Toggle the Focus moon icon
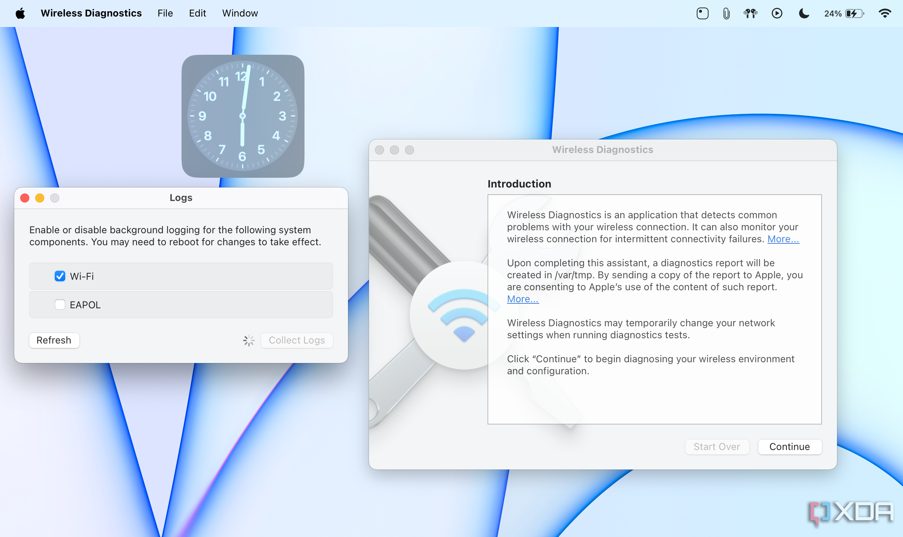903x537 pixels. pos(804,13)
